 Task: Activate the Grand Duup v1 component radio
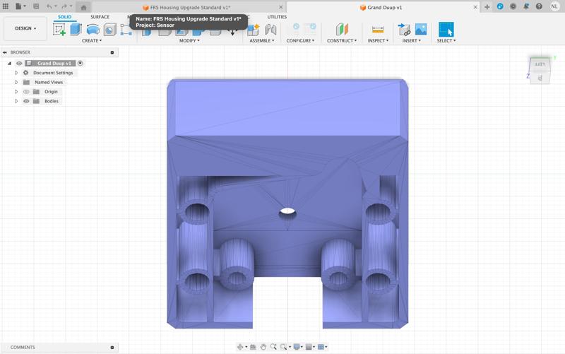click(x=80, y=63)
